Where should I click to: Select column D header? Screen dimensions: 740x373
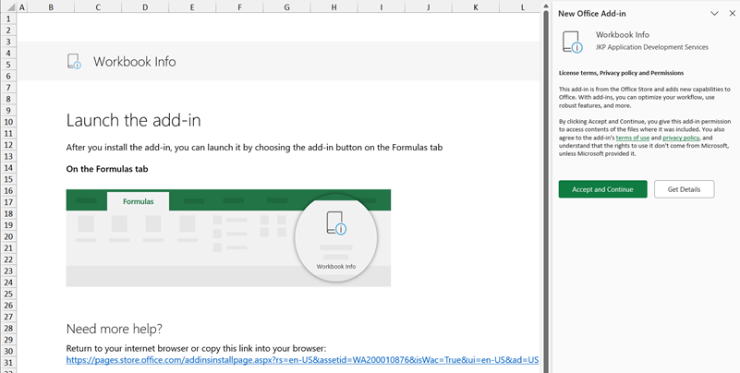(145, 7)
